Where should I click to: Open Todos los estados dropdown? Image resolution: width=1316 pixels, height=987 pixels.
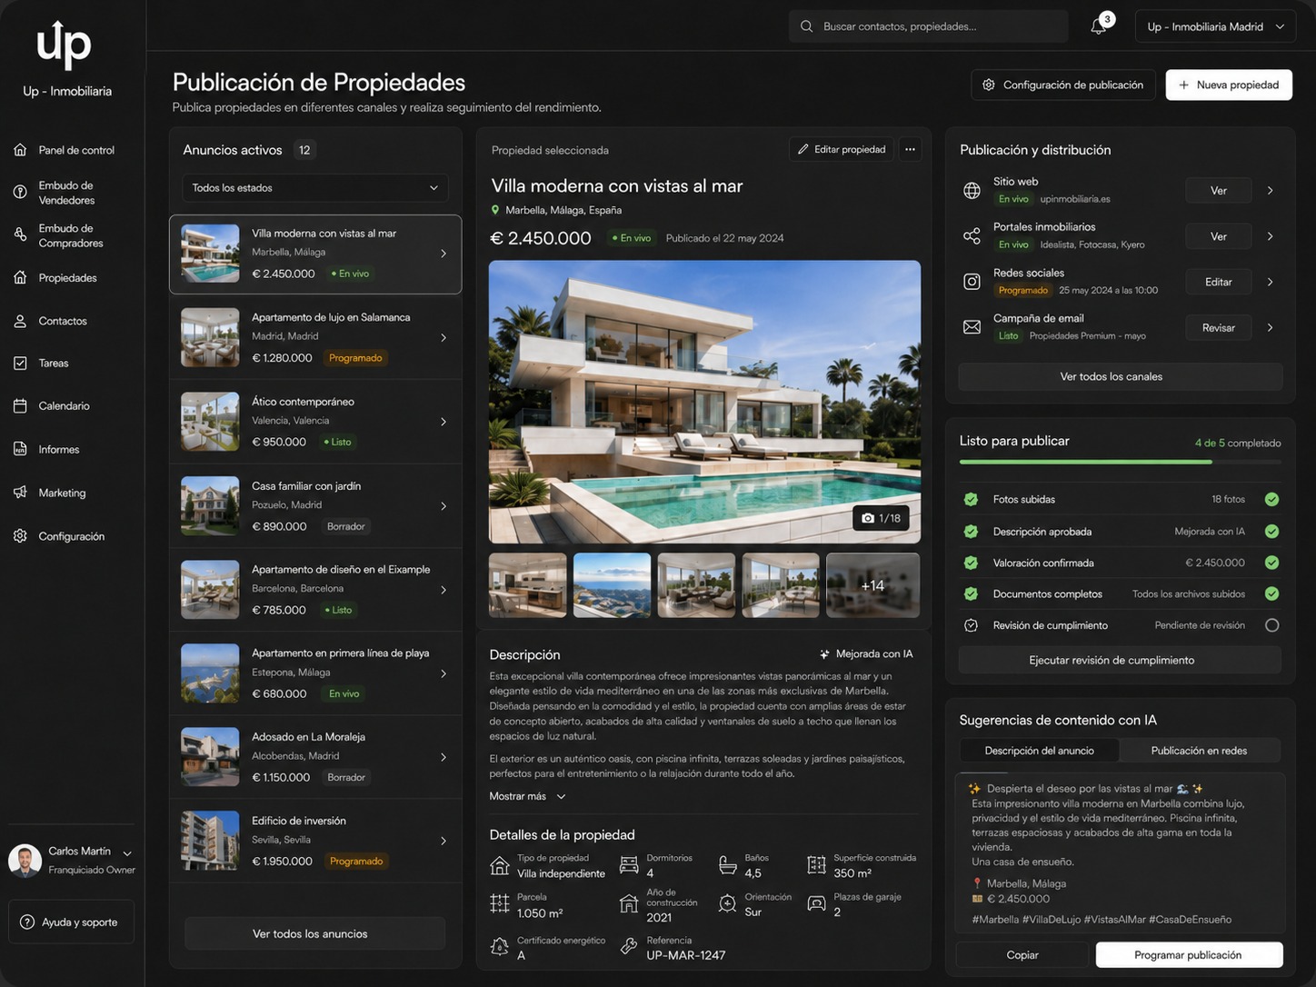pyautogui.click(x=315, y=188)
